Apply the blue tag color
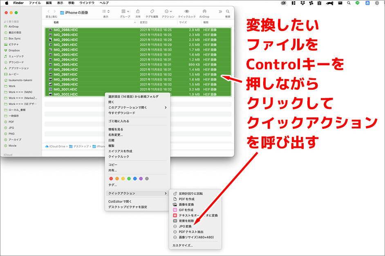385x256 pixels. click(135, 179)
